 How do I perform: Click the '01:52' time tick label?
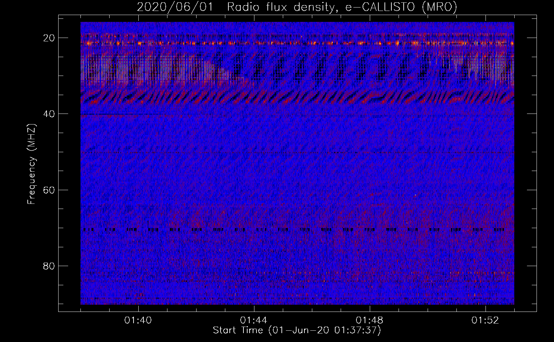486,320
